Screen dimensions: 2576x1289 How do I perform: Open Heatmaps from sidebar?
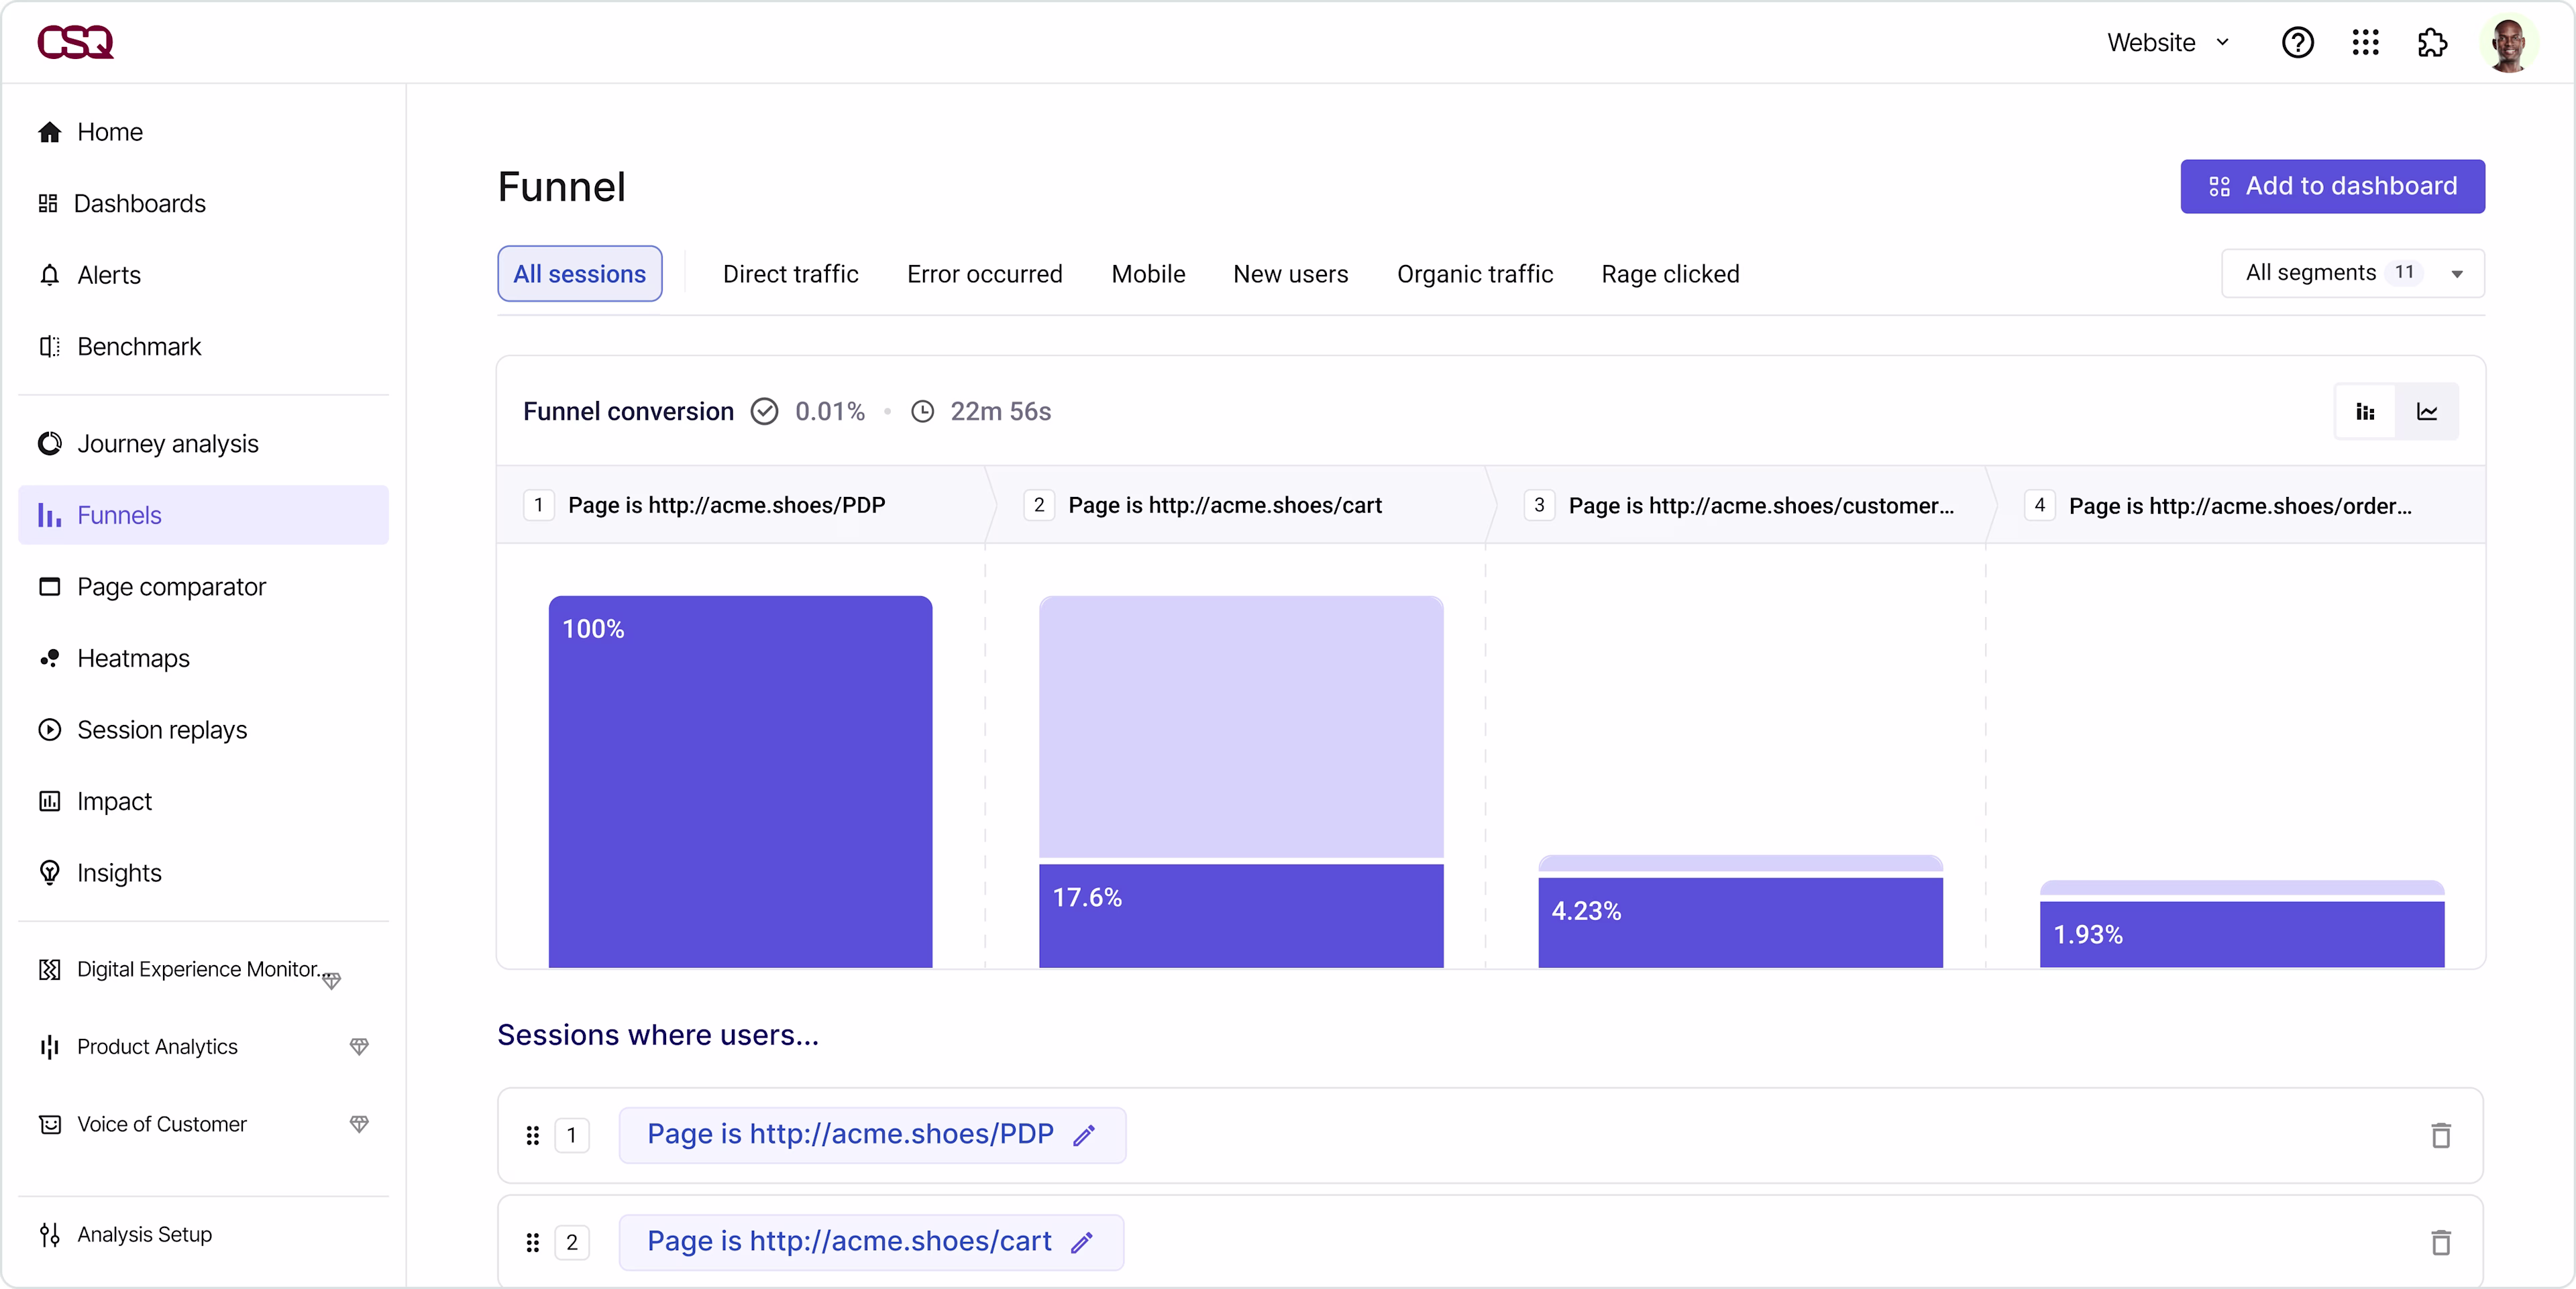coord(133,658)
